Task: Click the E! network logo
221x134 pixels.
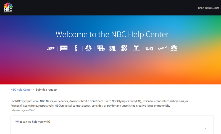Action: click(76, 48)
